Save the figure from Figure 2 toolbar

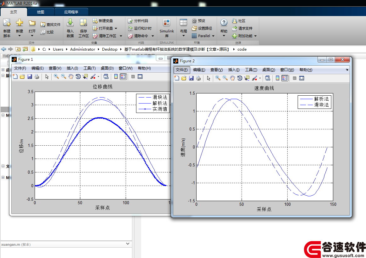191,78
